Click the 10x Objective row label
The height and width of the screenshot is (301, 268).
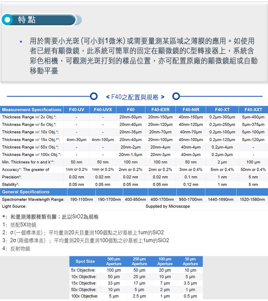pos(84,277)
